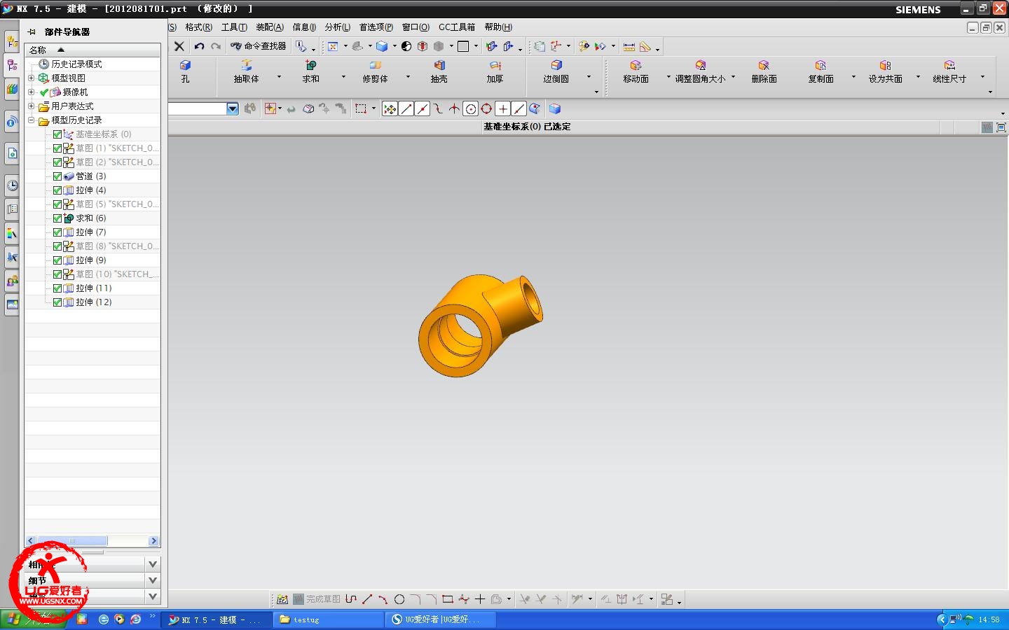This screenshot has width=1009, height=630.
Task: Open the dropdown arrow beside 抽取体
Action: point(279,76)
